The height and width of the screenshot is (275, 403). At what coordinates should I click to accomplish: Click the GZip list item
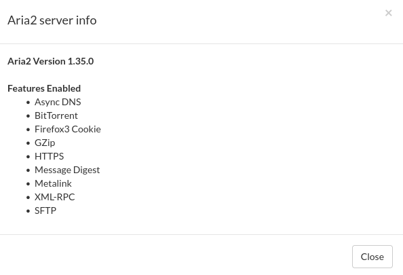[45, 143]
